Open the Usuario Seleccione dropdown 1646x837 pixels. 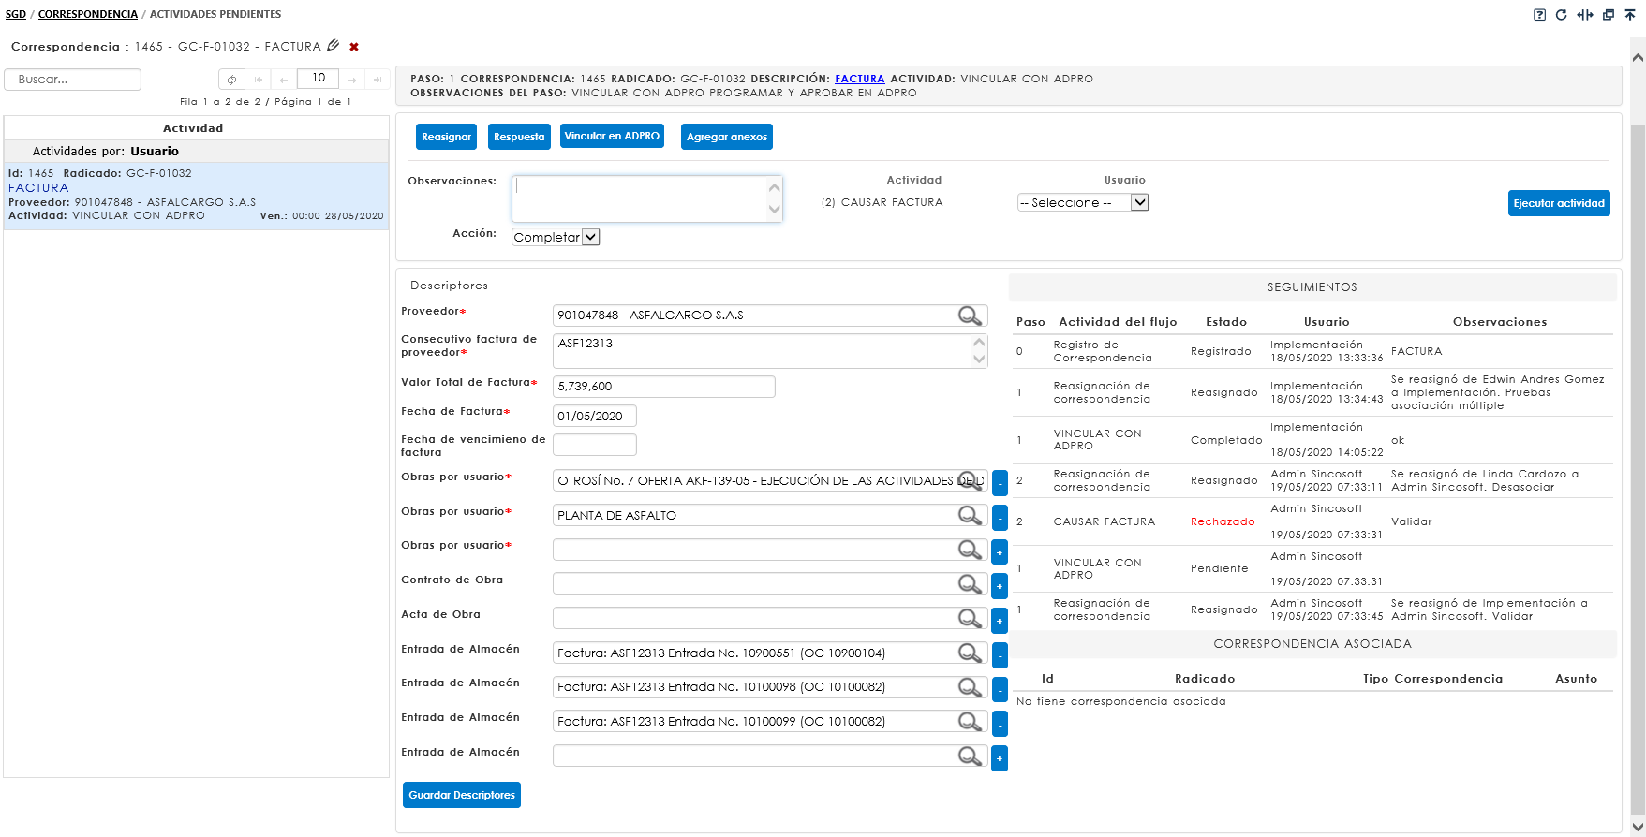point(1083,202)
